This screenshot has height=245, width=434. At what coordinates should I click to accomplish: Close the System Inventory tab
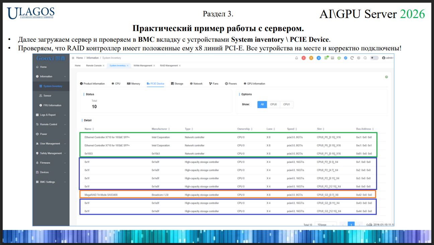tap(128, 65)
